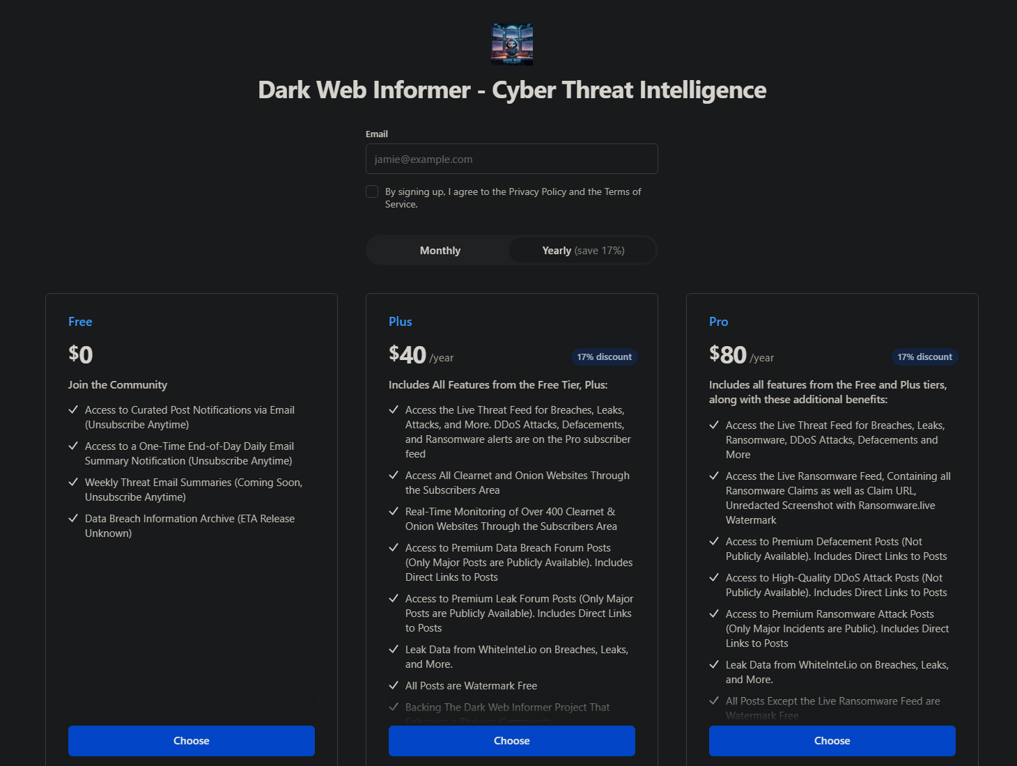Click checkmark beside Data Breach Information Archive

point(73,518)
